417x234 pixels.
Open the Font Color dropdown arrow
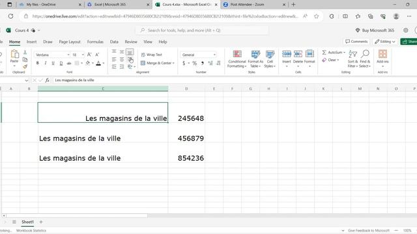104,63
